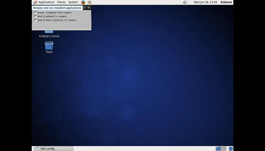
Task: Open the System menu
Action: pos(73,2)
